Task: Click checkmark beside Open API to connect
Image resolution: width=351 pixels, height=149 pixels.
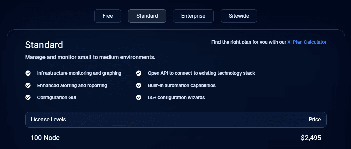Action: coord(139,73)
